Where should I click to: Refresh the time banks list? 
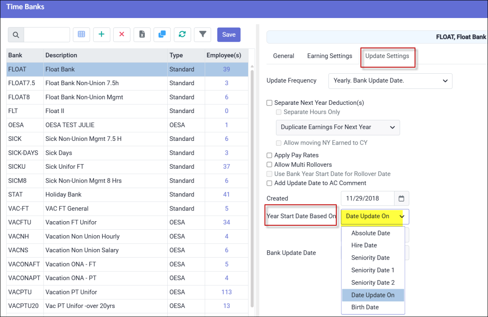[x=182, y=34]
